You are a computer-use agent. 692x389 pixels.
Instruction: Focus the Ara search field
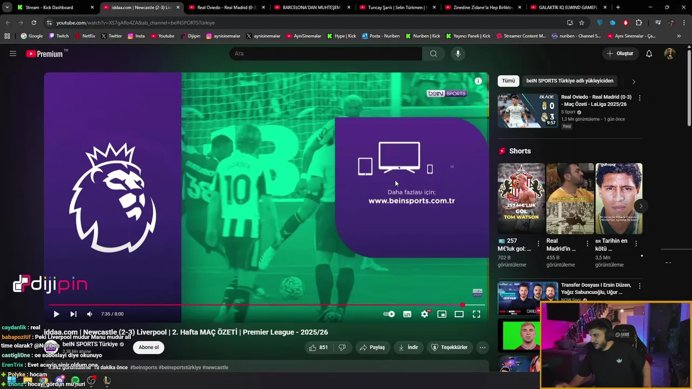(x=325, y=53)
